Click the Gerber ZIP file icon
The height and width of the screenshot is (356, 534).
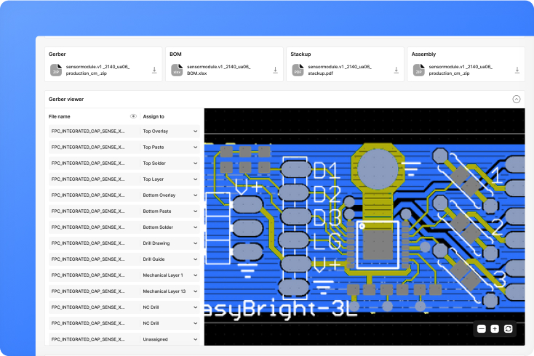click(x=56, y=70)
